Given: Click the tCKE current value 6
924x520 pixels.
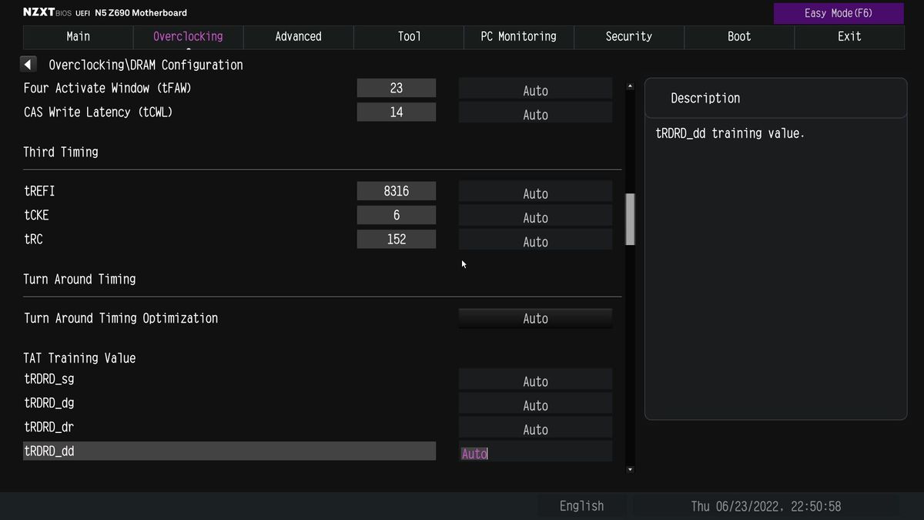Looking at the screenshot, I should (x=397, y=215).
